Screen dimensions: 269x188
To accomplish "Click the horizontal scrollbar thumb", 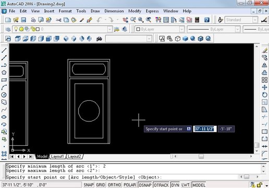I will [x=201, y=156].
